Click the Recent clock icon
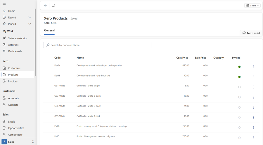This screenshot has width=263, height=145. click(4, 17)
